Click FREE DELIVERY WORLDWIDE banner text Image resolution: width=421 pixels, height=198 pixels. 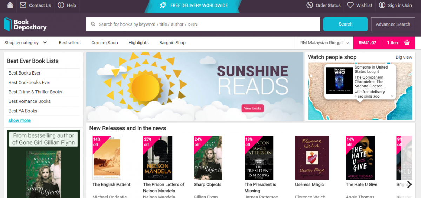199,5
